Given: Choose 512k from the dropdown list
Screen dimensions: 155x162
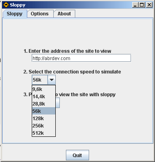Looking at the screenshot, I should pyautogui.click(x=44, y=133).
